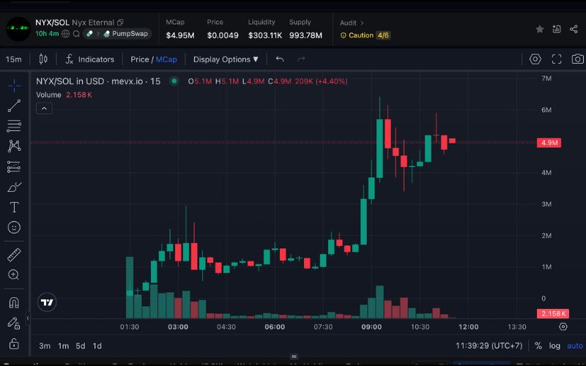Click the TradingView logo badge
The height and width of the screenshot is (366, 586).
tap(47, 302)
